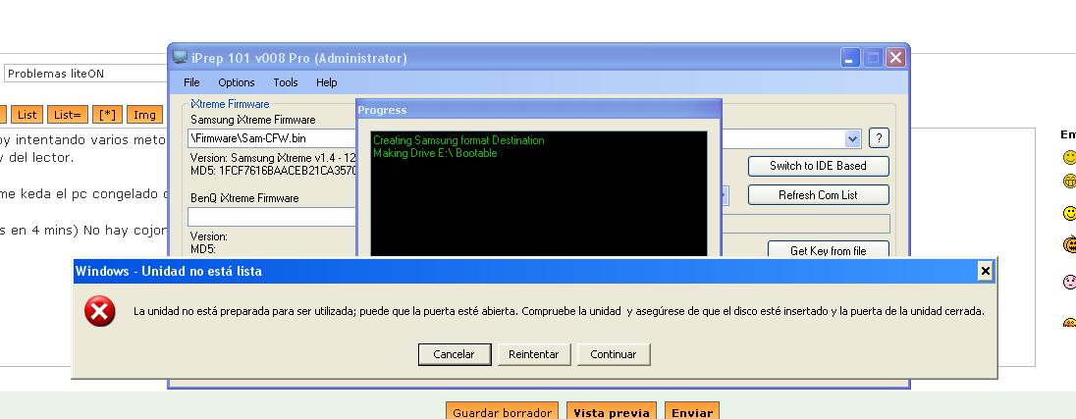Click the Img button in forum toolbar

(x=144, y=115)
